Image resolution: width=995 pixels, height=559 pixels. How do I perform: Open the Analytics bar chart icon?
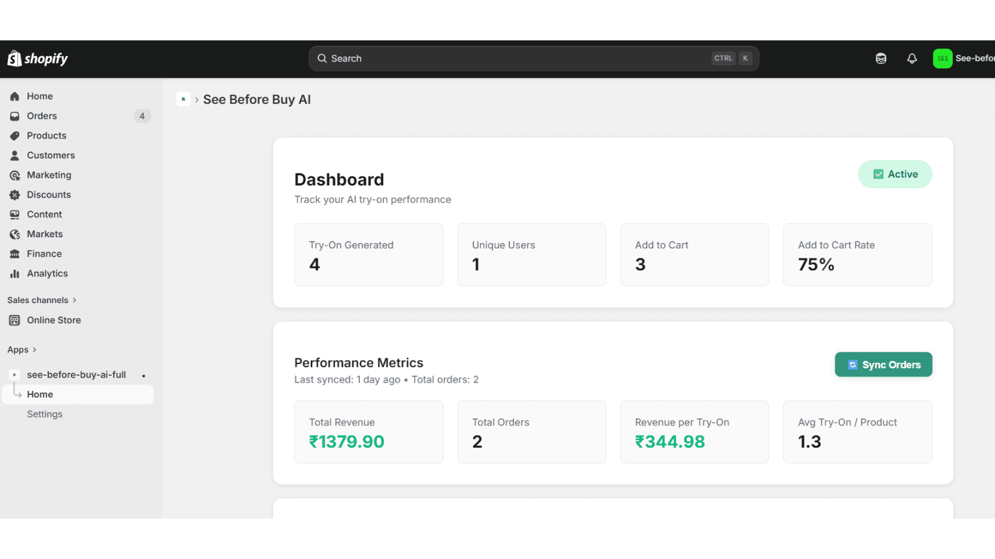(x=15, y=274)
